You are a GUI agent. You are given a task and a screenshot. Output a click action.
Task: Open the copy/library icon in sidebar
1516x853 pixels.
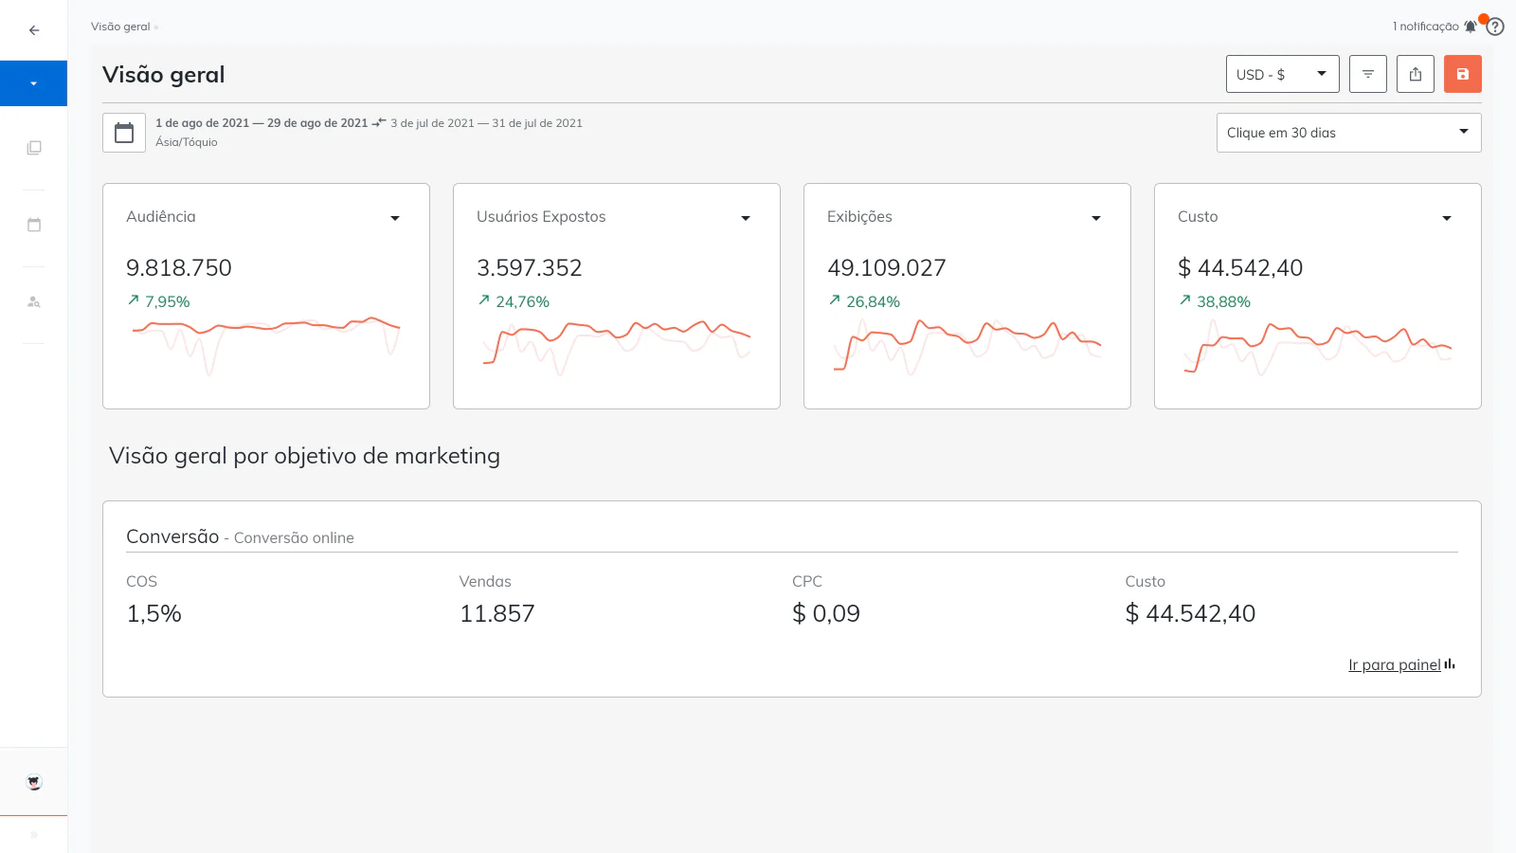34,148
